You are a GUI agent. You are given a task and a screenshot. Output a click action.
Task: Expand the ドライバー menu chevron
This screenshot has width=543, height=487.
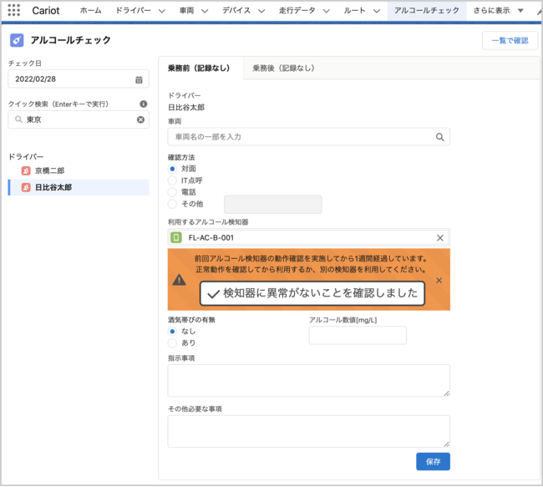160,11
